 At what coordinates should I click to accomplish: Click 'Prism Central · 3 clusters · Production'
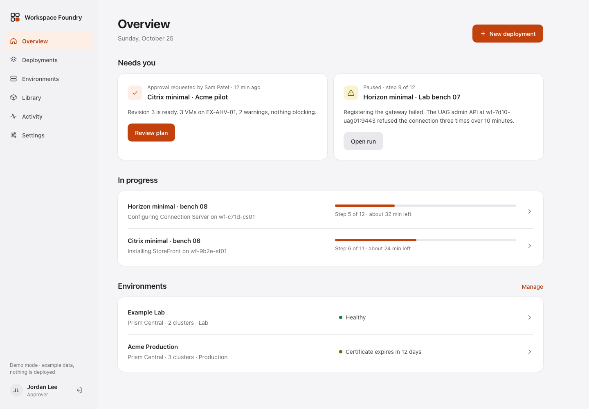pos(178,357)
